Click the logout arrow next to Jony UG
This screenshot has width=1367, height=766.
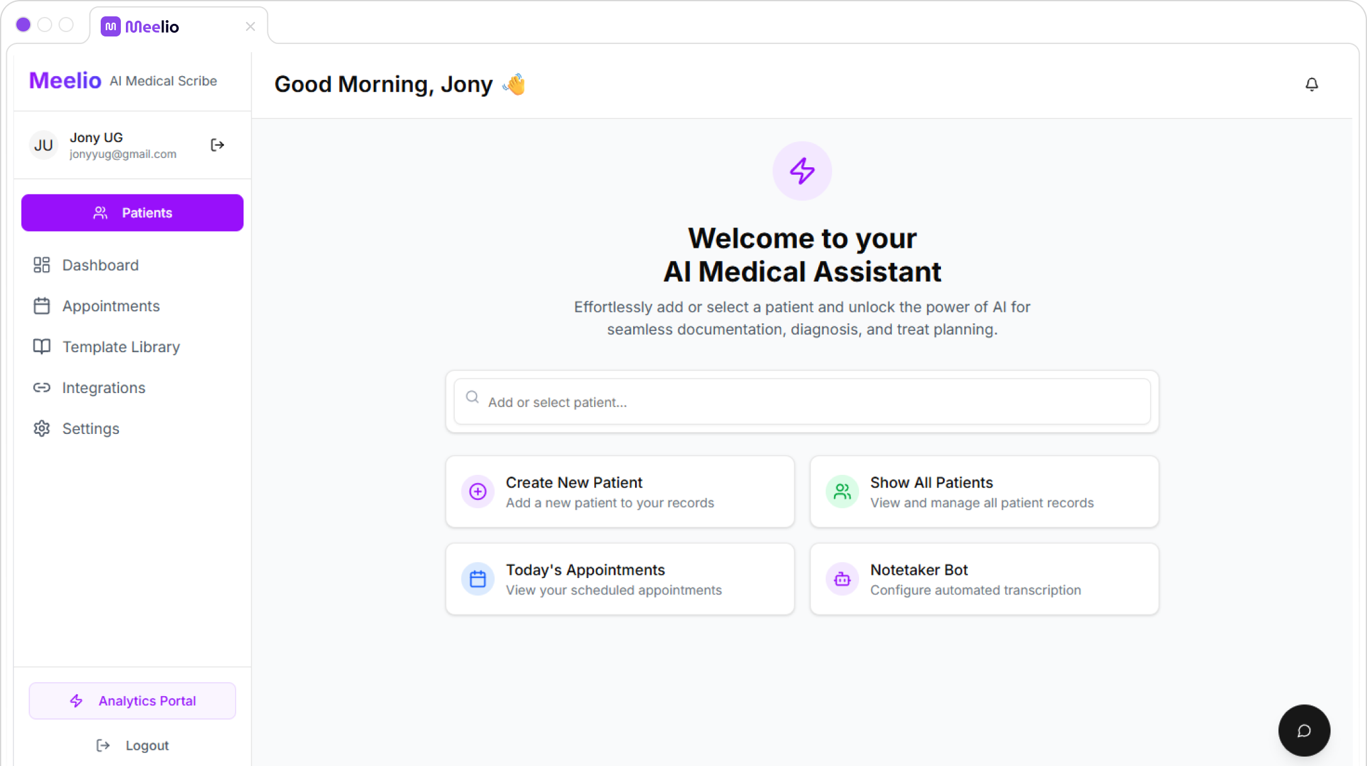tap(217, 145)
